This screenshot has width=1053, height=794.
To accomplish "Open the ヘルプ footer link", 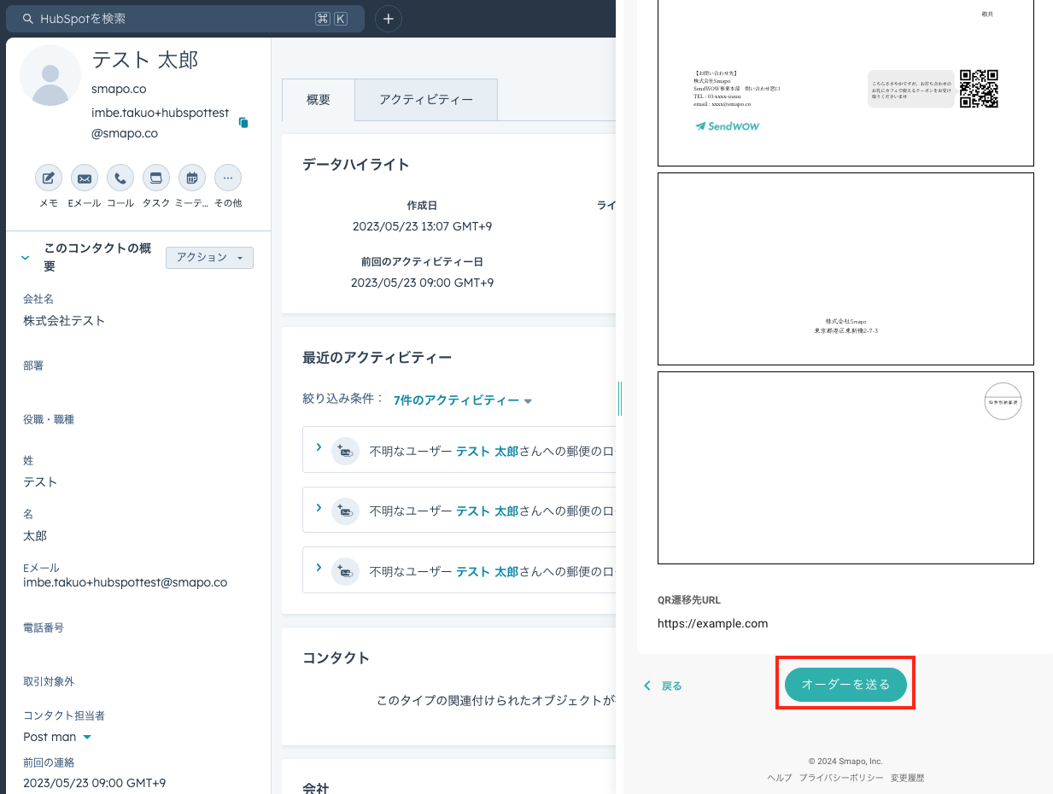I will [x=779, y=778].
